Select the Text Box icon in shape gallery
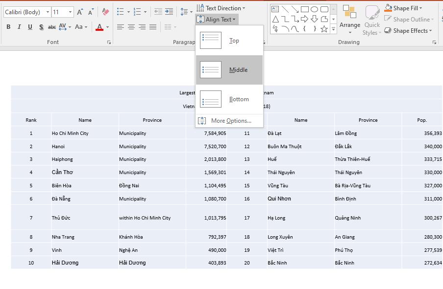The width and height of the screenshot is (443, 289). point(275,9)
